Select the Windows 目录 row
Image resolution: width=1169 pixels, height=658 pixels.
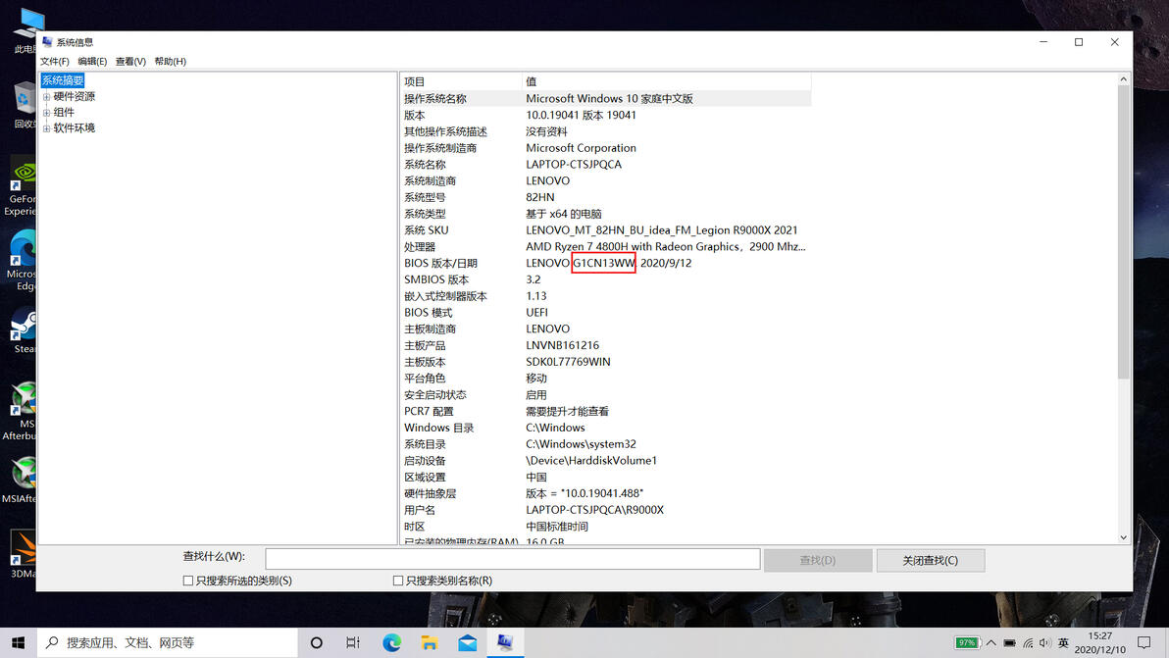click(605, 428)
